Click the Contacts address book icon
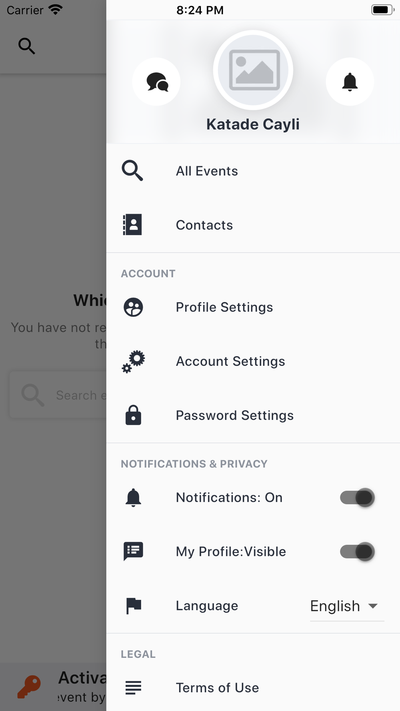Screen dimensions: 400x711 tap(132, 225)
